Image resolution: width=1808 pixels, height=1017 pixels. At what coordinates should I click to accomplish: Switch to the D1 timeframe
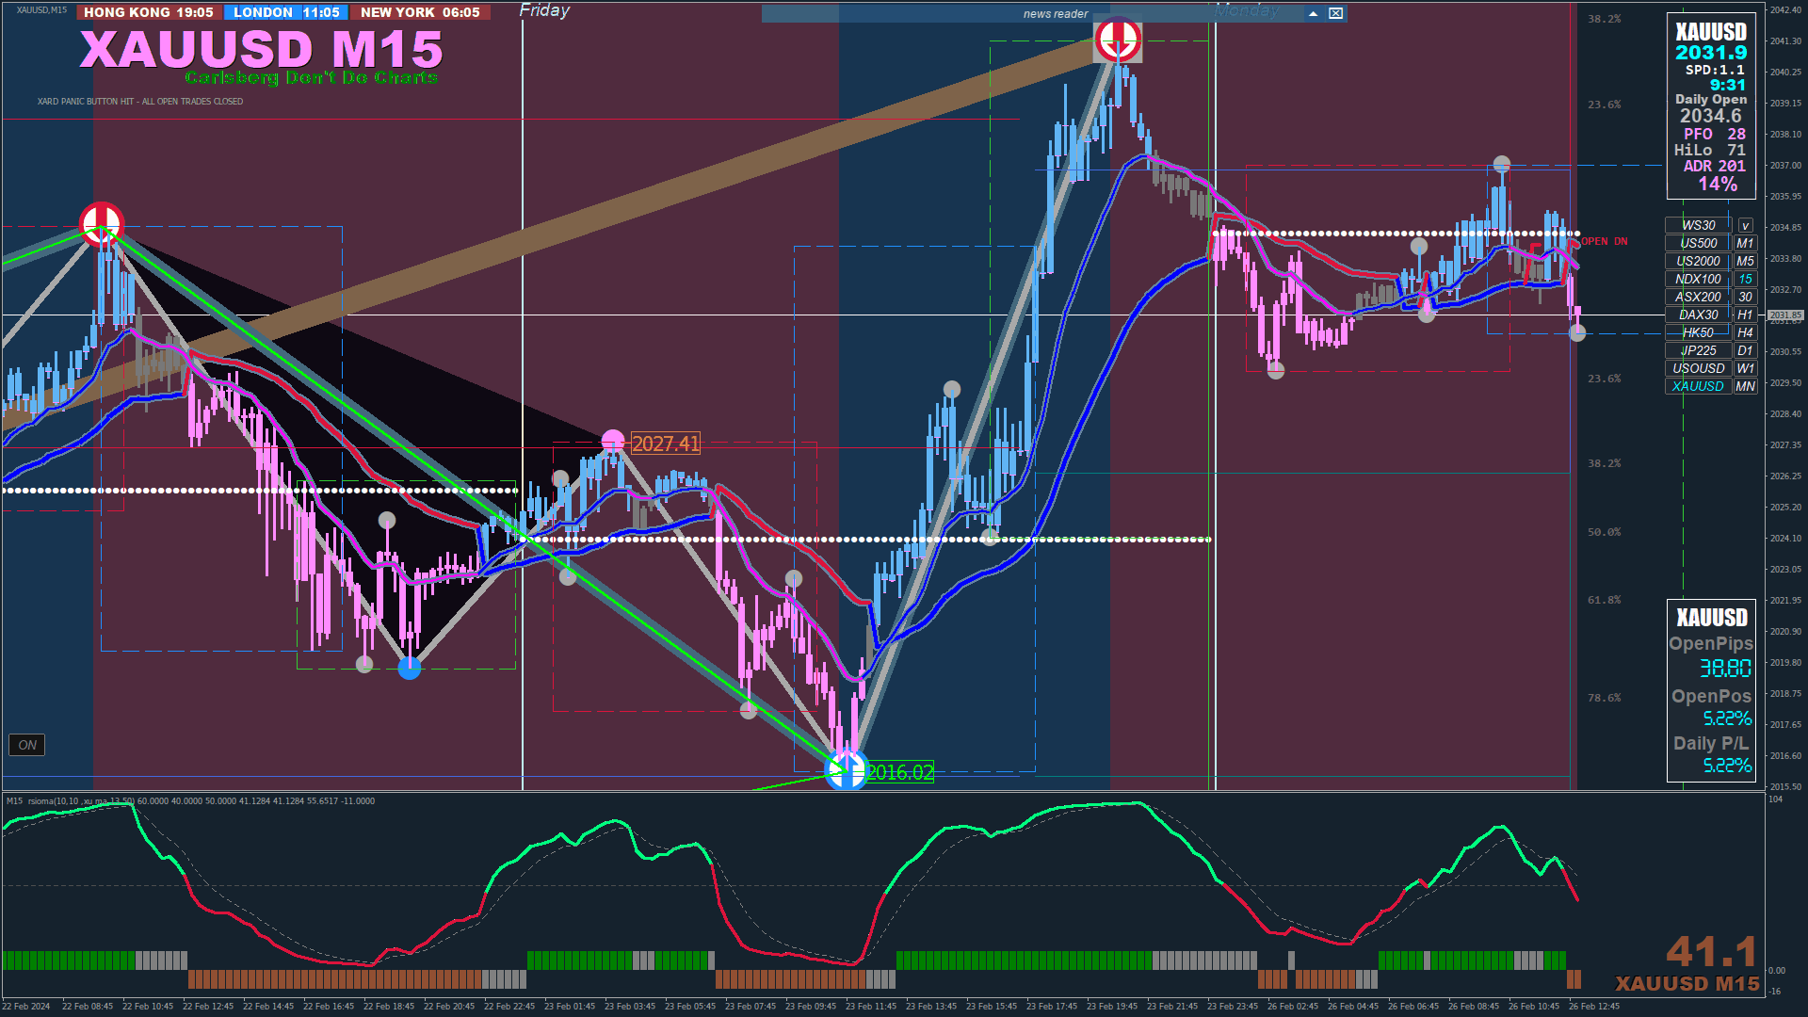point(1745,351)
